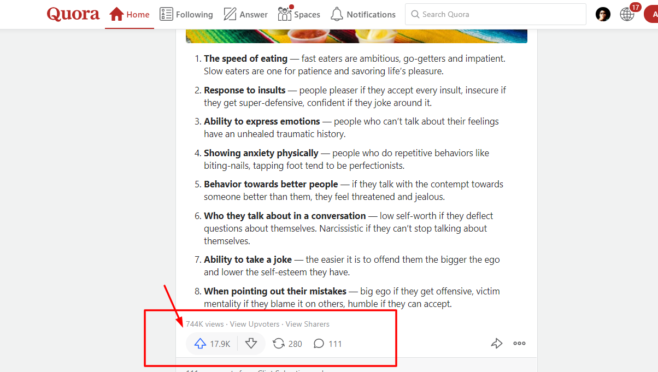Click inside the Search Quora field

pos(495,14)
